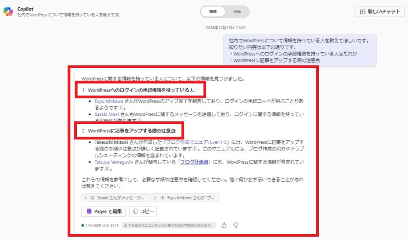Screen dimensions: 408x240
Task: Click the copy icon beside コピー
Action: (135, 211)
